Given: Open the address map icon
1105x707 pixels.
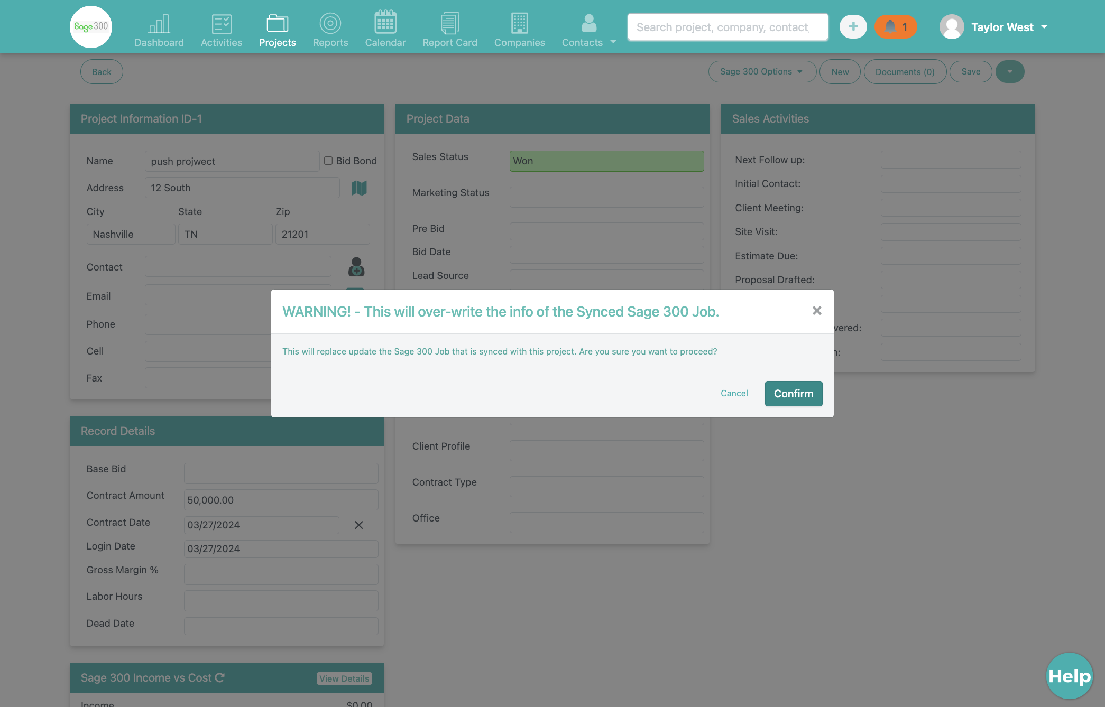Looking at the screenshot, I should (359, 188).
